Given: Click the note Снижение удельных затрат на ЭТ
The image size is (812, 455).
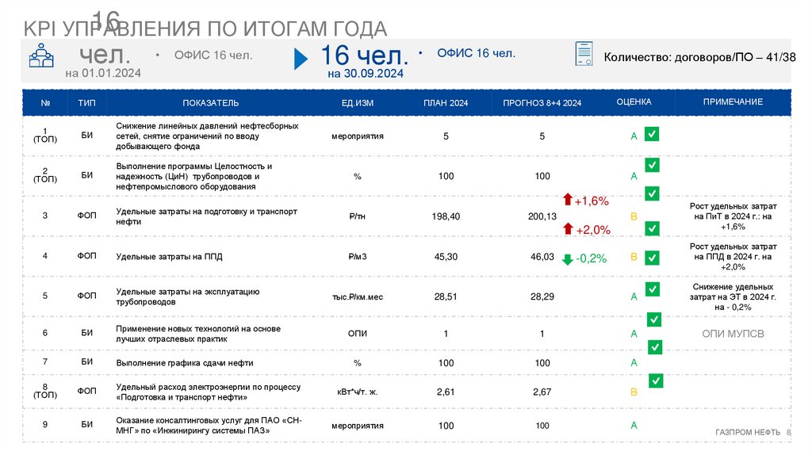Looking at the screenshot, I should coord(733,296).
